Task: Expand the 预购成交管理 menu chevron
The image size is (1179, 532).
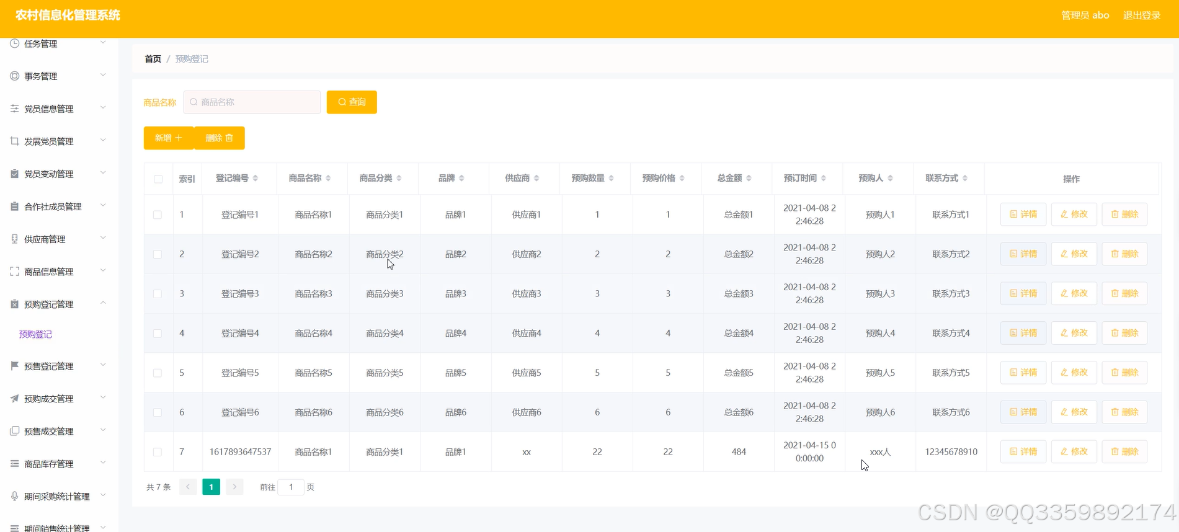Action: click(103, 397)
